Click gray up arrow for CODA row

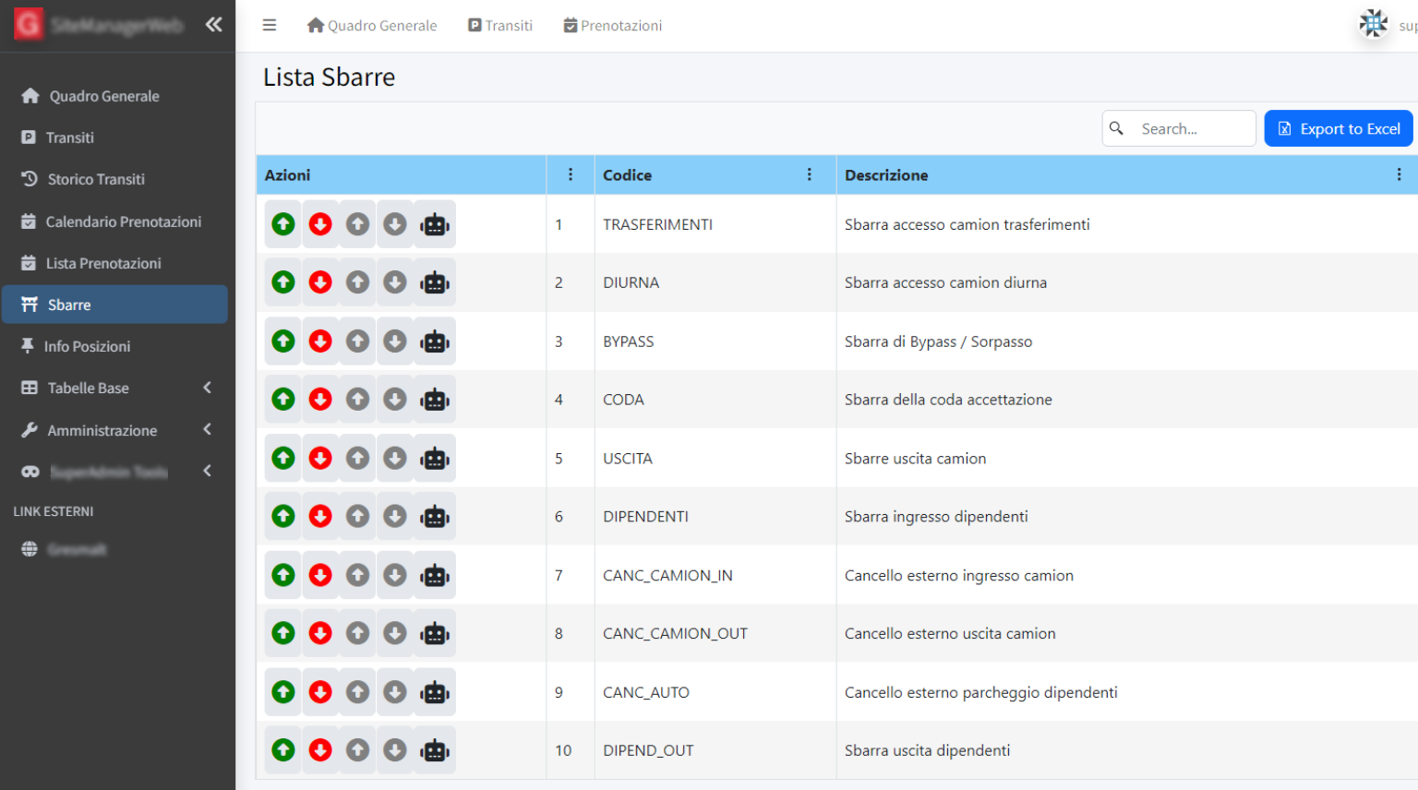(357, 400)
